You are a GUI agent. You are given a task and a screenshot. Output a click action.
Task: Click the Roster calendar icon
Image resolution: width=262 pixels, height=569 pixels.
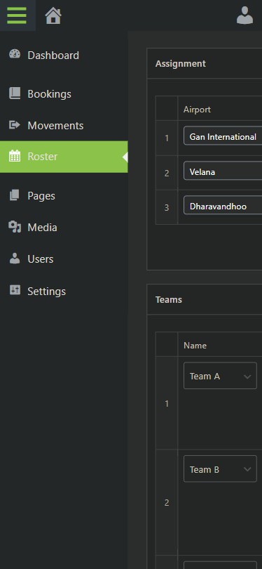click(x=15, y=157)
